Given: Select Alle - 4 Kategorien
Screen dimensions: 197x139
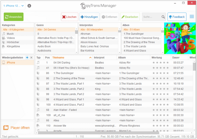Looking at the screenshot, I should click(17, 29).
